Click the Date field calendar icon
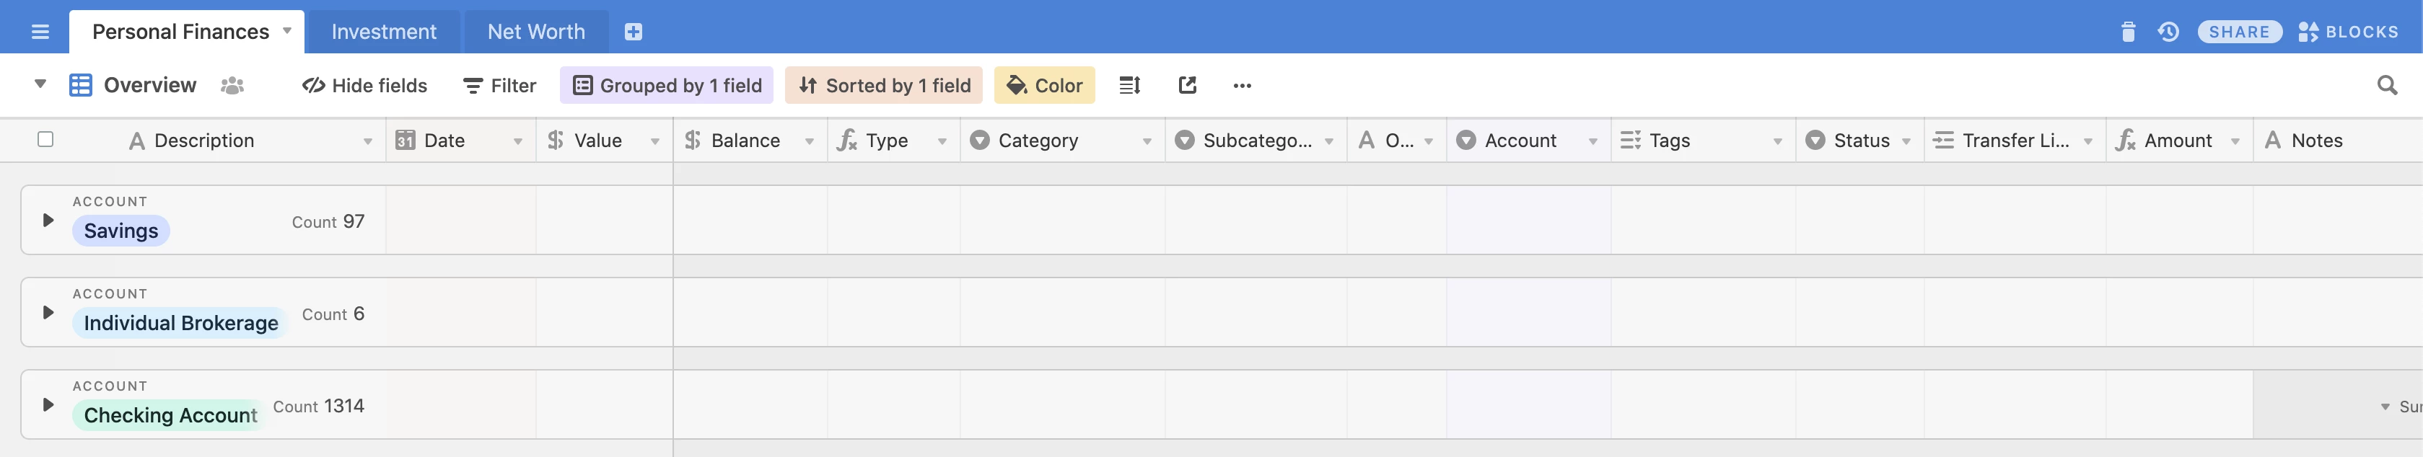The image size is (2423, 457). click(x=406, y=140)
